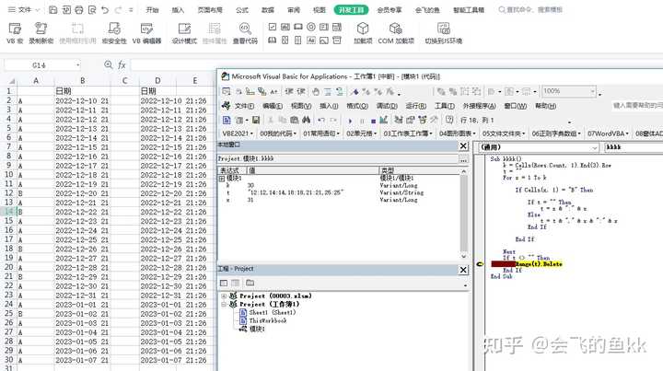Click the view object icon in Project panel
The width and height of the screenshot is (663, 371).
(x=236, y=283)
